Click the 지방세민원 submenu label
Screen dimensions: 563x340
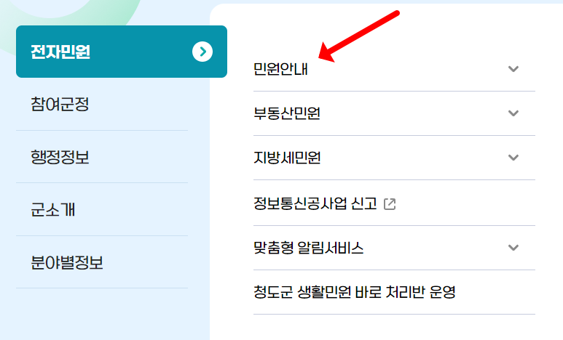(x=286, y=158)
